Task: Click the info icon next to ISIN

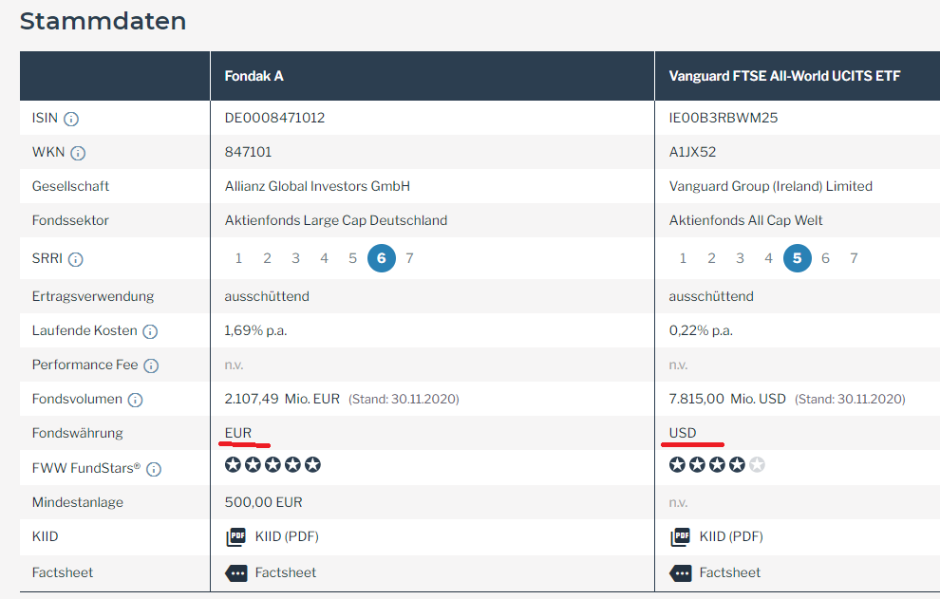Action: pyautogui.click(x=71, y=119)
